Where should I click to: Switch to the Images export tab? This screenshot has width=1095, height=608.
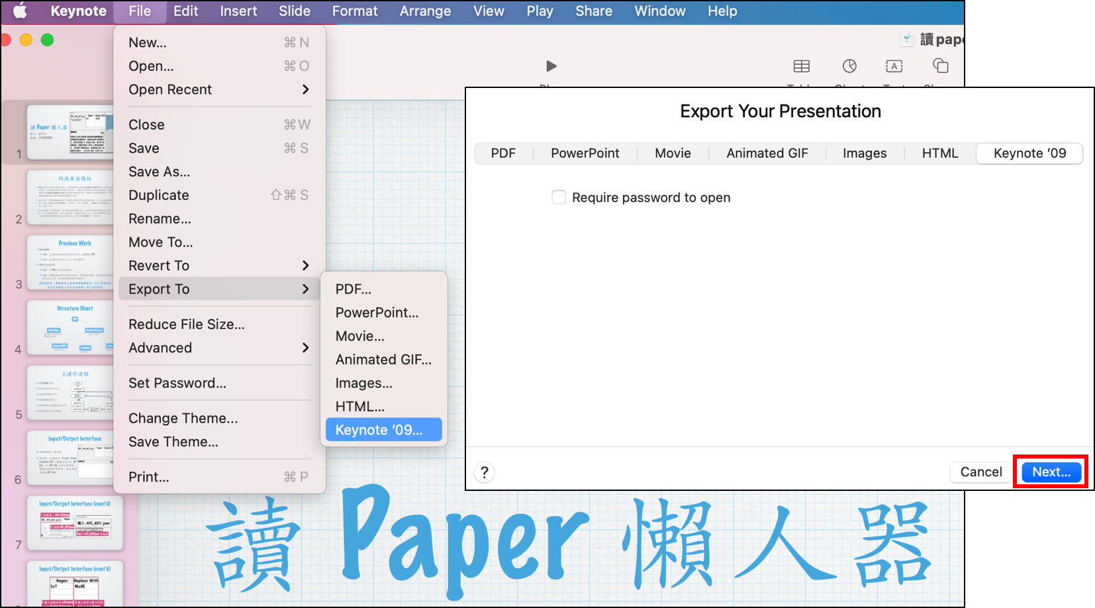(x=865, y=153)
